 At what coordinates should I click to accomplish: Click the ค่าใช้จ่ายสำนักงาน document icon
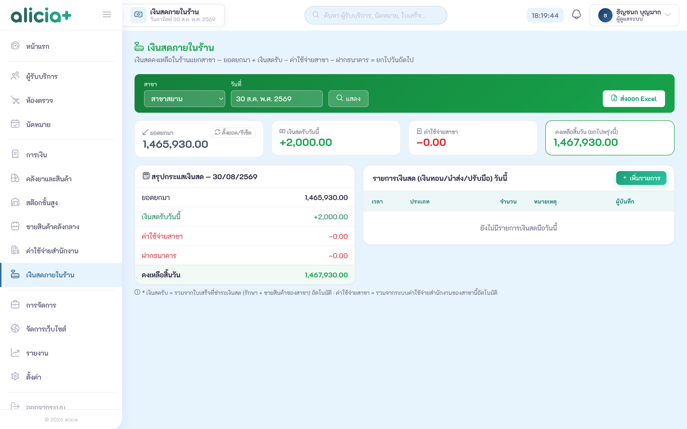(x=15, y=250)
